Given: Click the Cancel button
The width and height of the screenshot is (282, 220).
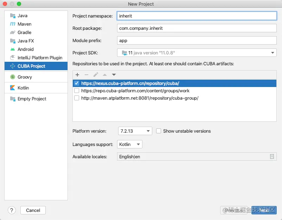Looking at the screenshot, I should (33, 210).
